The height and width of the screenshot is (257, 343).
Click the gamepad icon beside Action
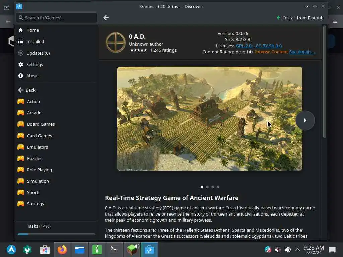[21, 101]
